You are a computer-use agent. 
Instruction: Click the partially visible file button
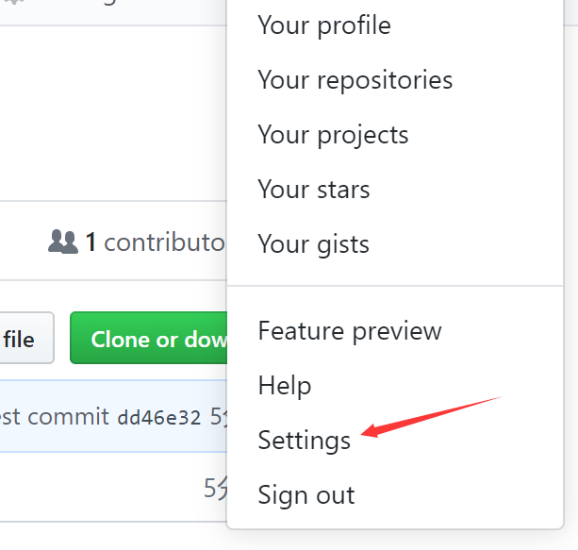coord(25,338)
